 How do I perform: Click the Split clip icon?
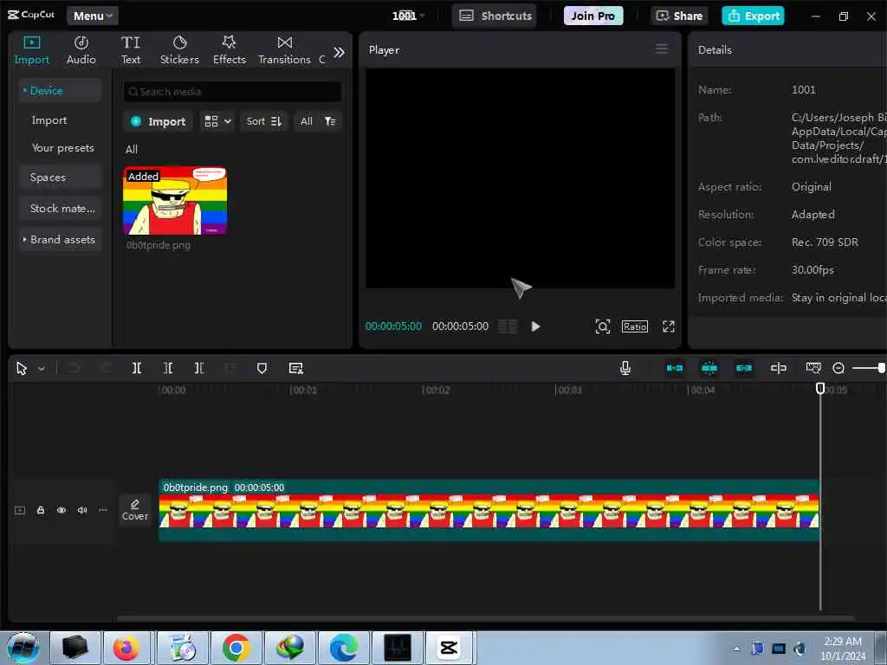(137, 369)
